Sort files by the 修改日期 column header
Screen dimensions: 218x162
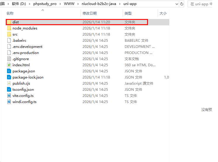pyautogui.click(x=90, y=13)
